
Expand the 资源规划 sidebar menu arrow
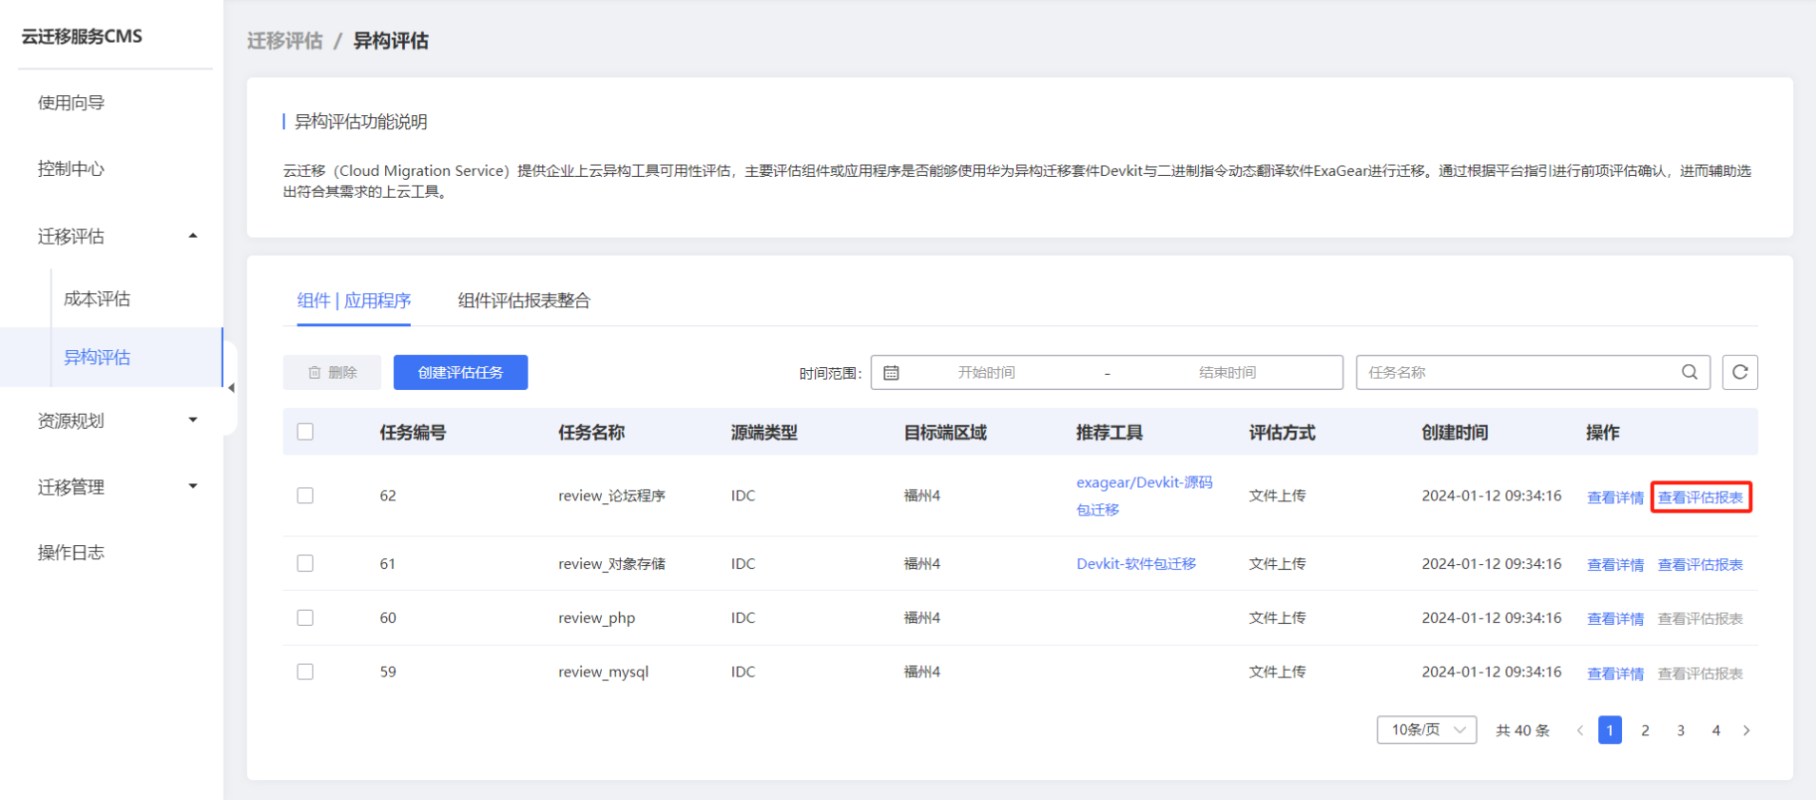pos(193,420)
